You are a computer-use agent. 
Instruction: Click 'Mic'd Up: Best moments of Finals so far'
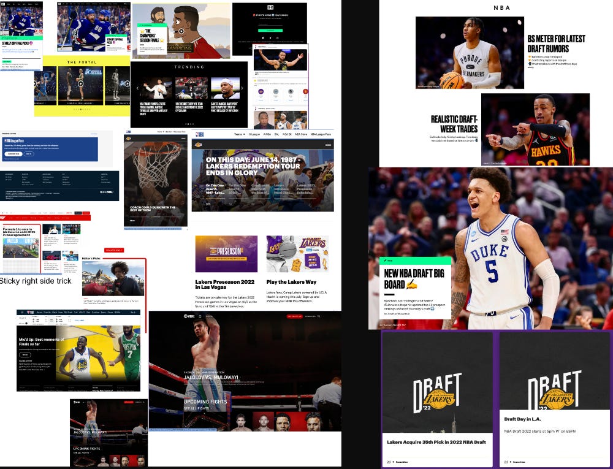(x=42, y=341)
